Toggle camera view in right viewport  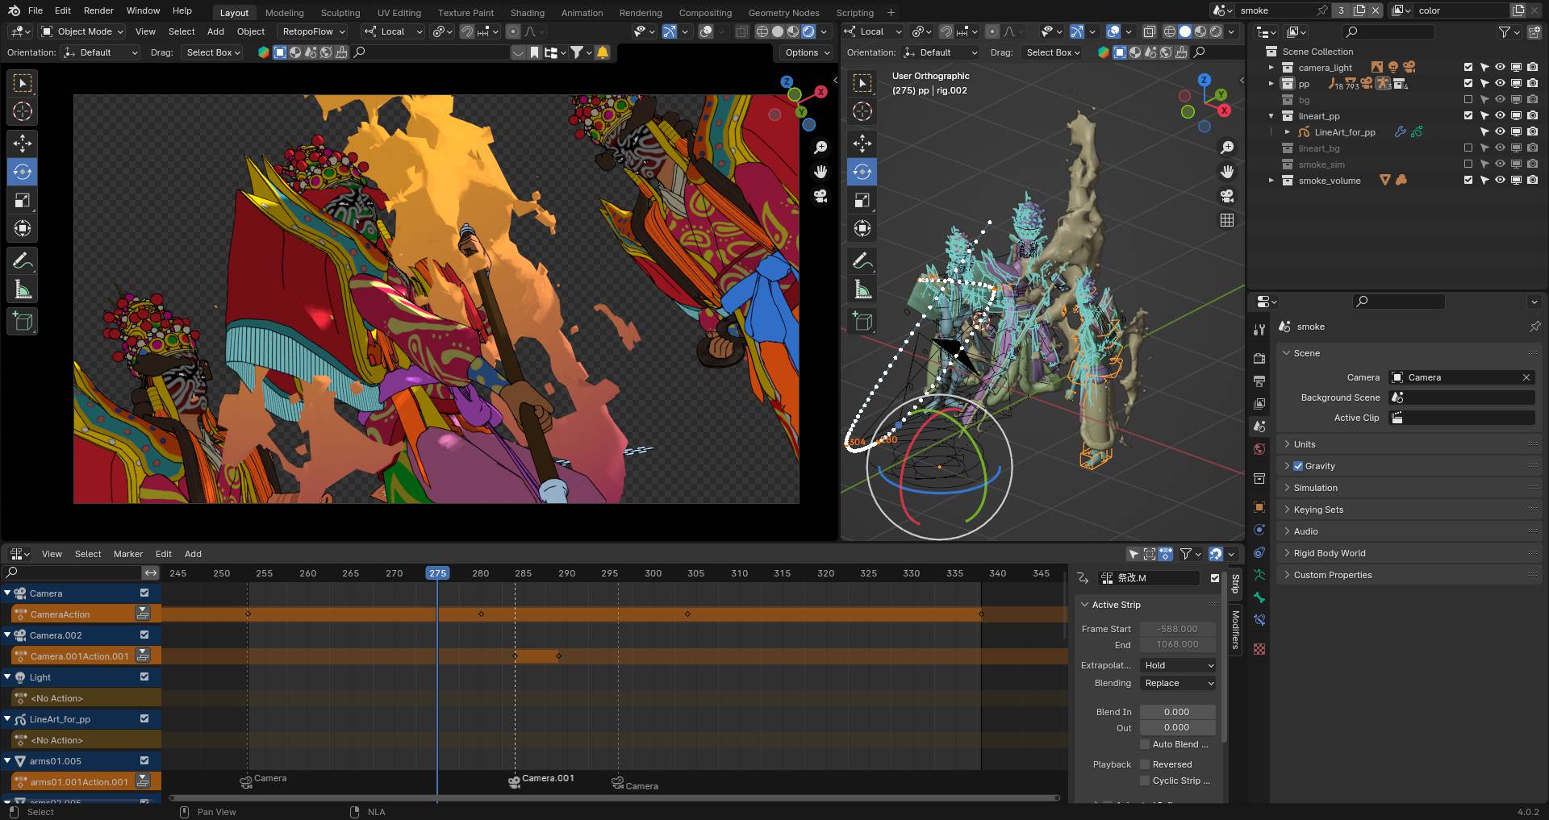point(1227,196)
